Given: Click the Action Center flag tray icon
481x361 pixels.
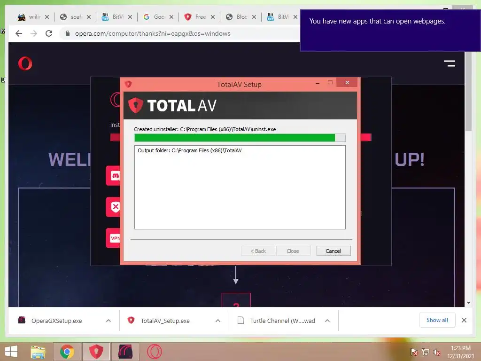Looking at the screenshot, I should (414, 352).
